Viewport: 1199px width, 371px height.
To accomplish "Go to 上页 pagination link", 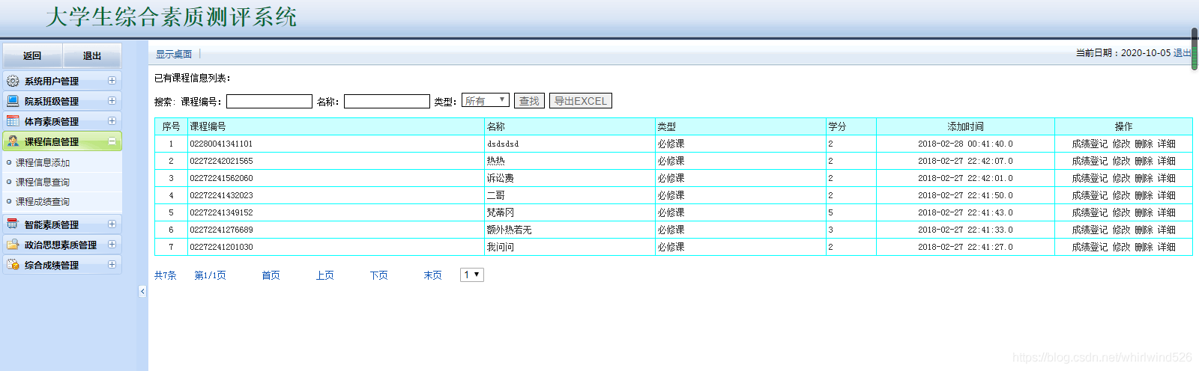I will point(324,275).
